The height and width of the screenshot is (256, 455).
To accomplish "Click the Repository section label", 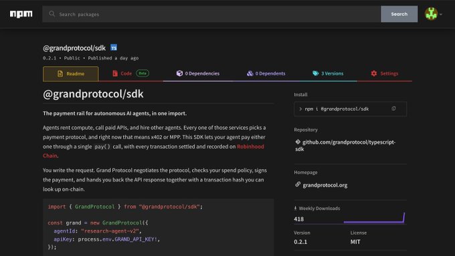I will pyautogui.click(x=306, y=130).
